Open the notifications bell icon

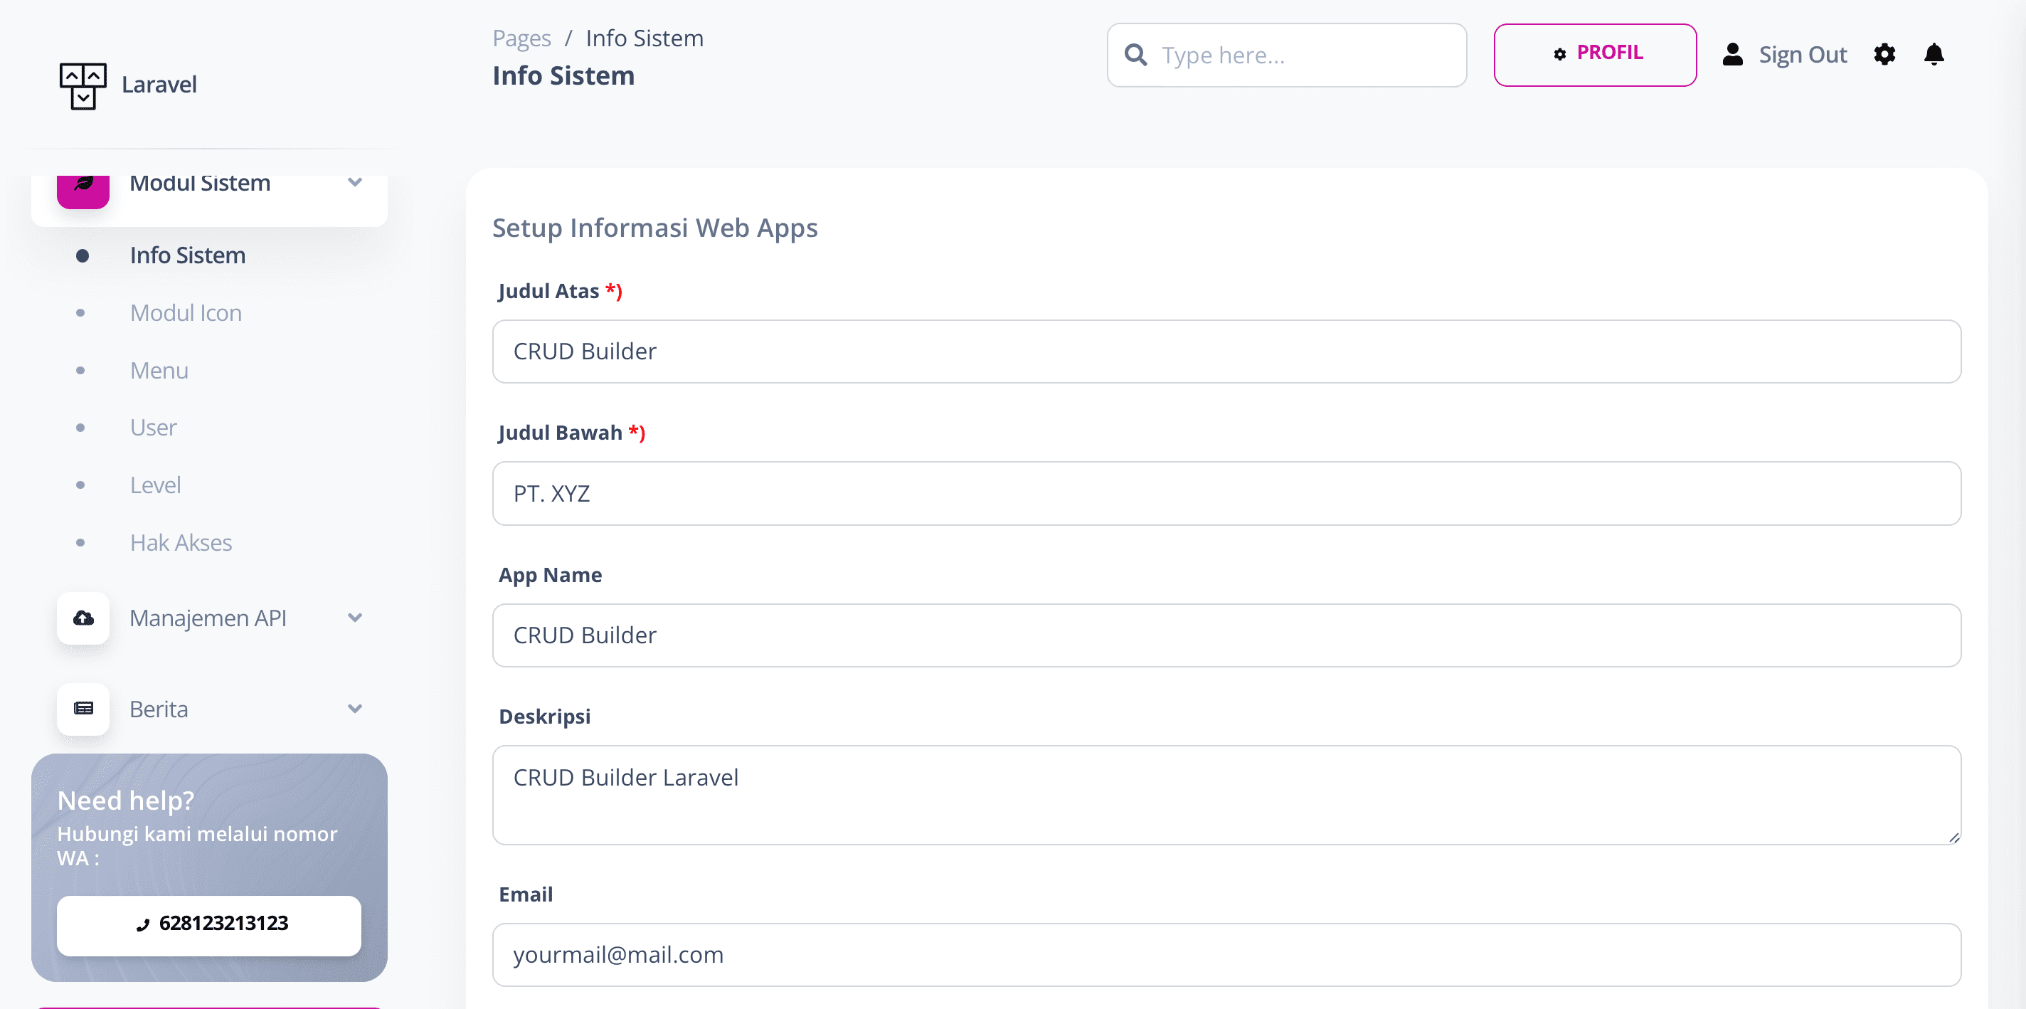click(1934, 54)
